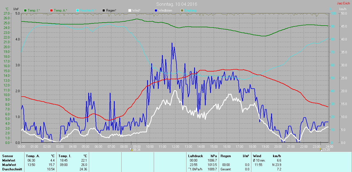Click the 12:00 label on the time axis
Screen dimensions: 352x172
(175, 146)
